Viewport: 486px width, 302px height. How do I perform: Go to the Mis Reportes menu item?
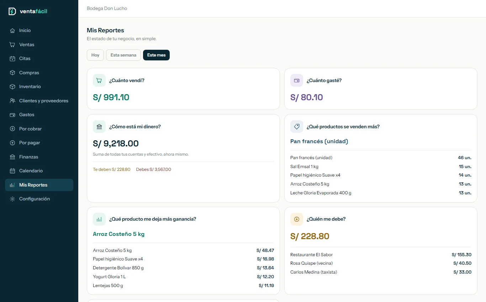(x=39, y=185)
